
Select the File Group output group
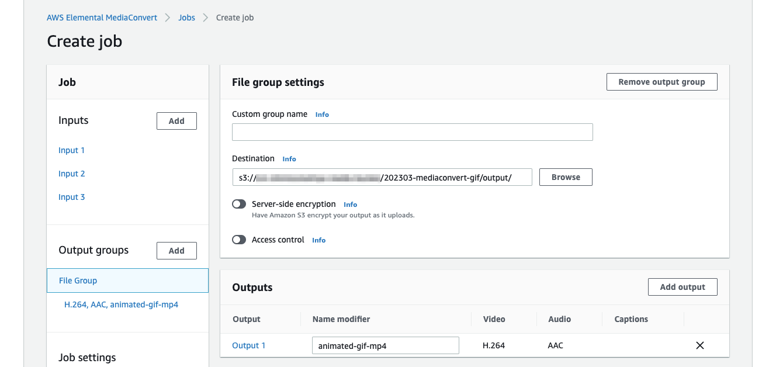pos(127,281)
